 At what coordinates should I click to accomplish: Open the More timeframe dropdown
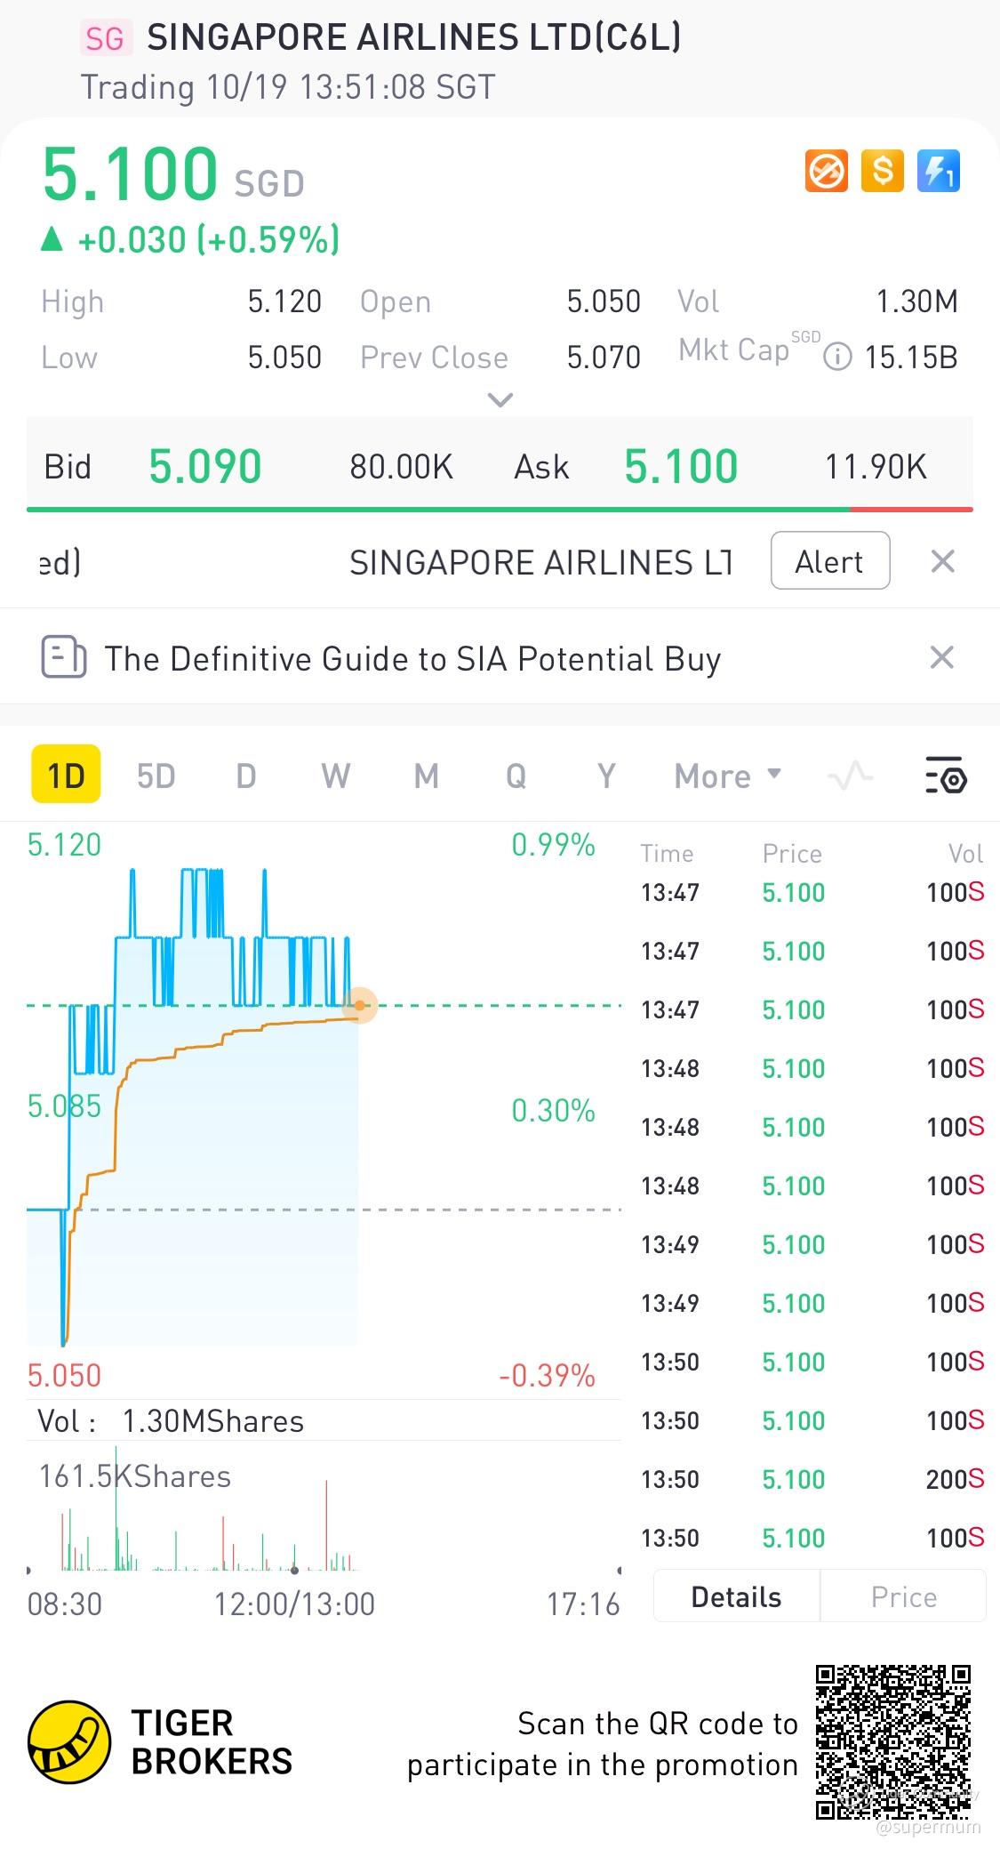727,776
